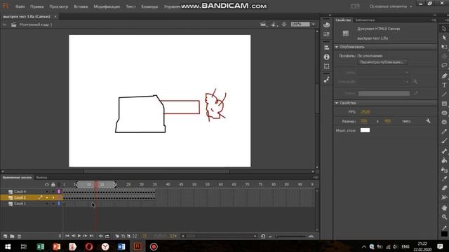This screenshot has width=449, height=252.
Task: Toggle visibility dot of Слой 2
Action: pyautogui.click(x=47, y=197)
